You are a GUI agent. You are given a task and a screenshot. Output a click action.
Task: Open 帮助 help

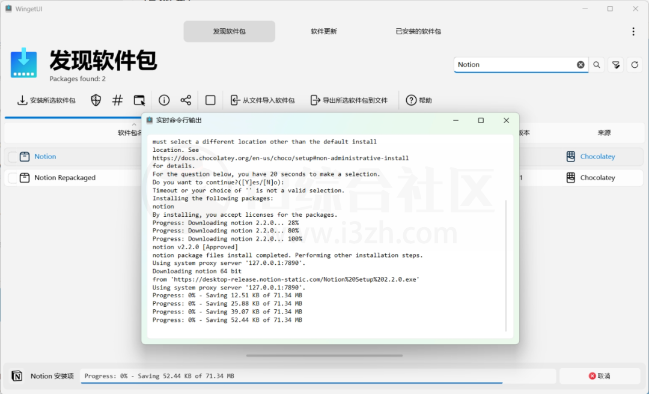[419, 100]
